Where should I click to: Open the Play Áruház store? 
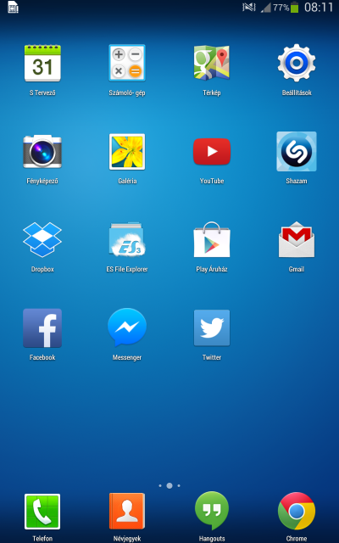point(212,239)
